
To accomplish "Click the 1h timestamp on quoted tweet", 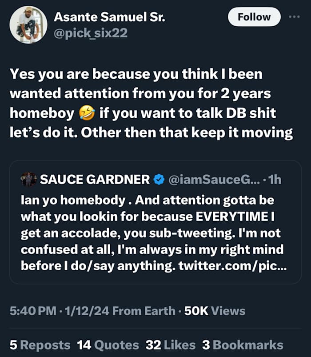I will tap(273, 180).
